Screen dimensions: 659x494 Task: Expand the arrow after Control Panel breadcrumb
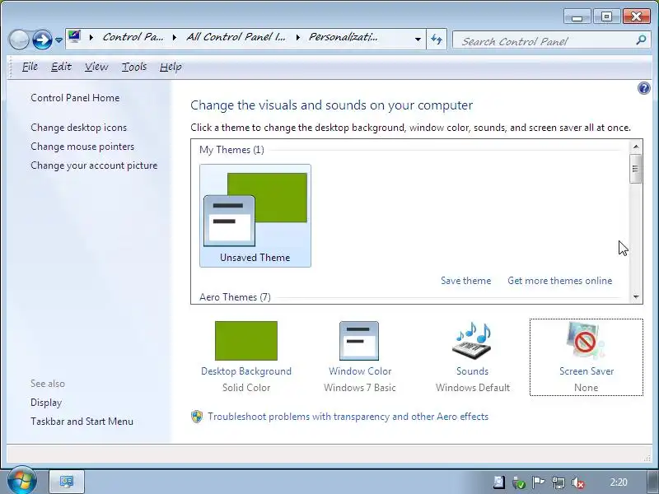click(x=175, y=38)
